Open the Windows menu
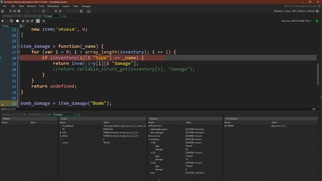322x181 pixels. [31, 6]
